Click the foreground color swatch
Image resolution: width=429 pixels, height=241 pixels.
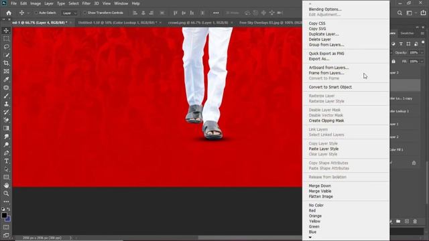point(4,216)
